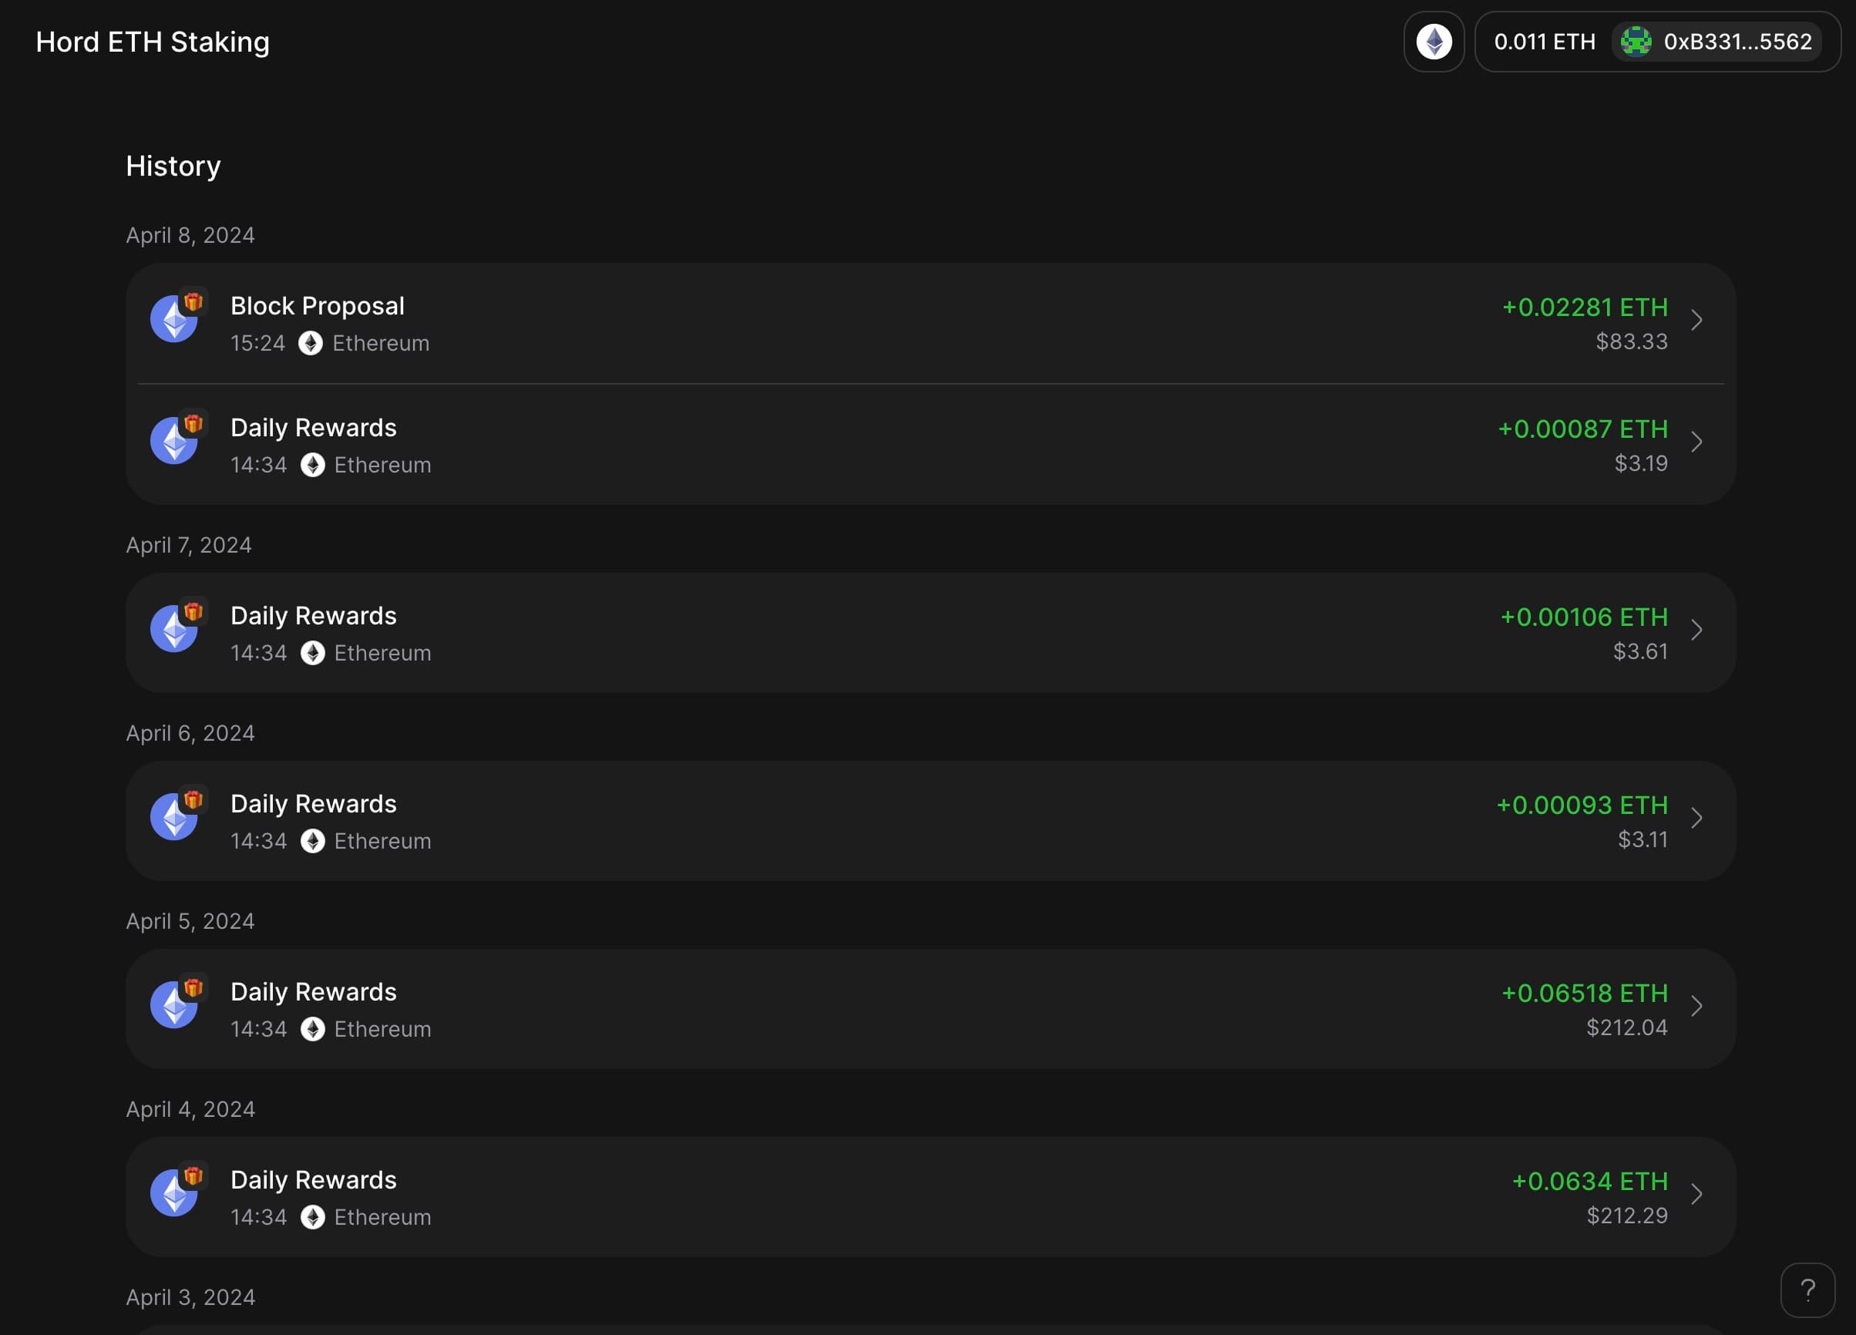The image size is (1856, 1335).
Task: Click the $212.04 USD value on April 5
Action: click(1629, 1027)
